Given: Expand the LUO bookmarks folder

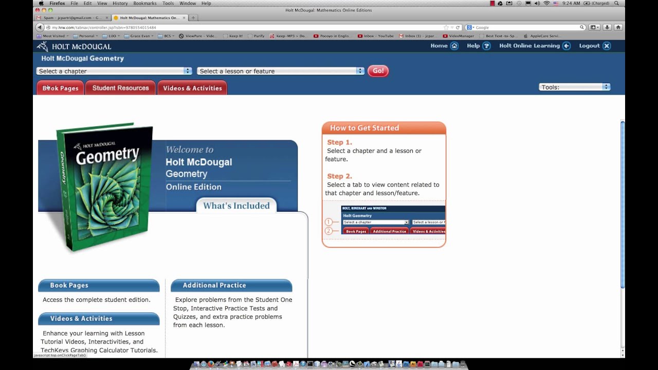Looking at the screenshot, I should (x=111, y=36).
